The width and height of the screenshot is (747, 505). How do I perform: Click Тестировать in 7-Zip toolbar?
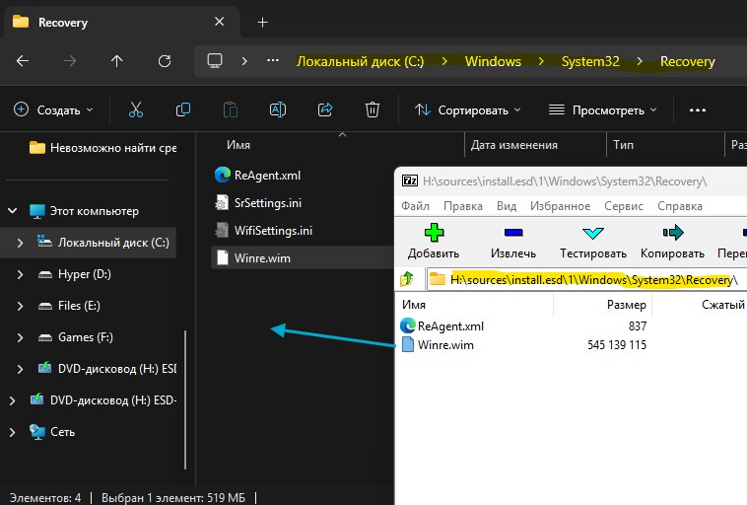point(592,242)
